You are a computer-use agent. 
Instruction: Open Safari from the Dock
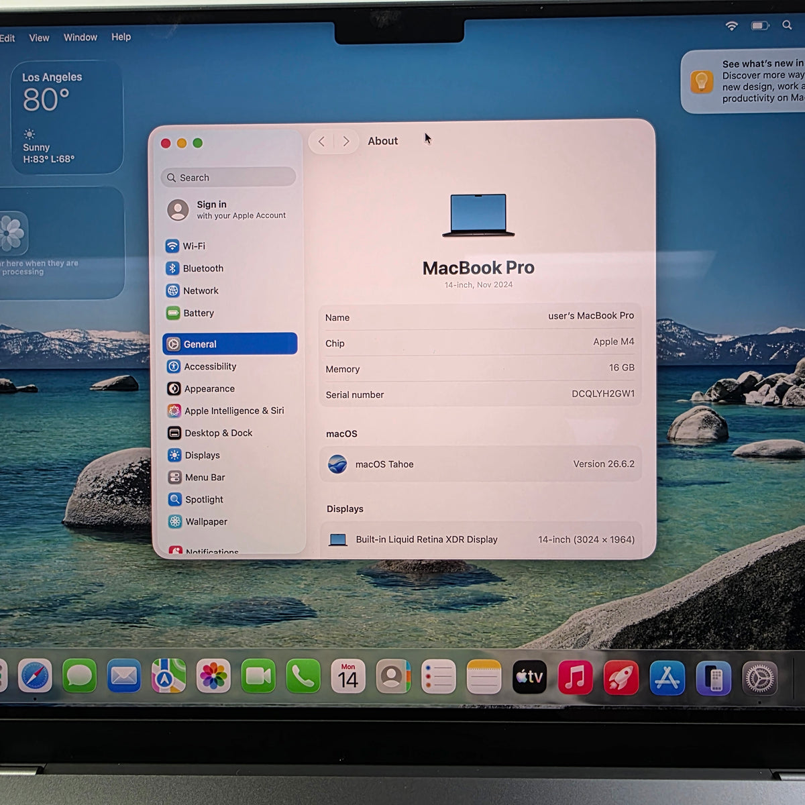(35, 676)
